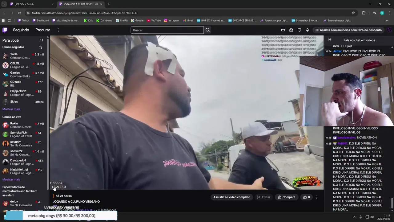394x222 pixels.
Task: Open Rakin live channel
Action: tap(23, 125)
